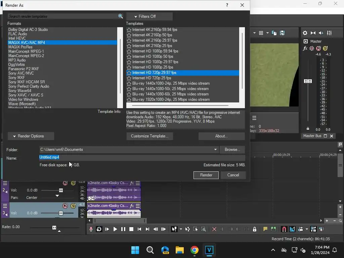Click the Master Bus downmix output icon

pyautogui.click(x=313, y=33)
